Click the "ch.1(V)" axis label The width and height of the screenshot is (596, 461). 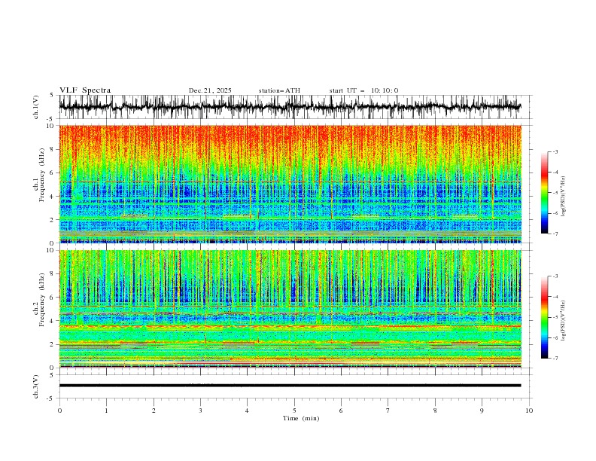[x=36, y=107]
